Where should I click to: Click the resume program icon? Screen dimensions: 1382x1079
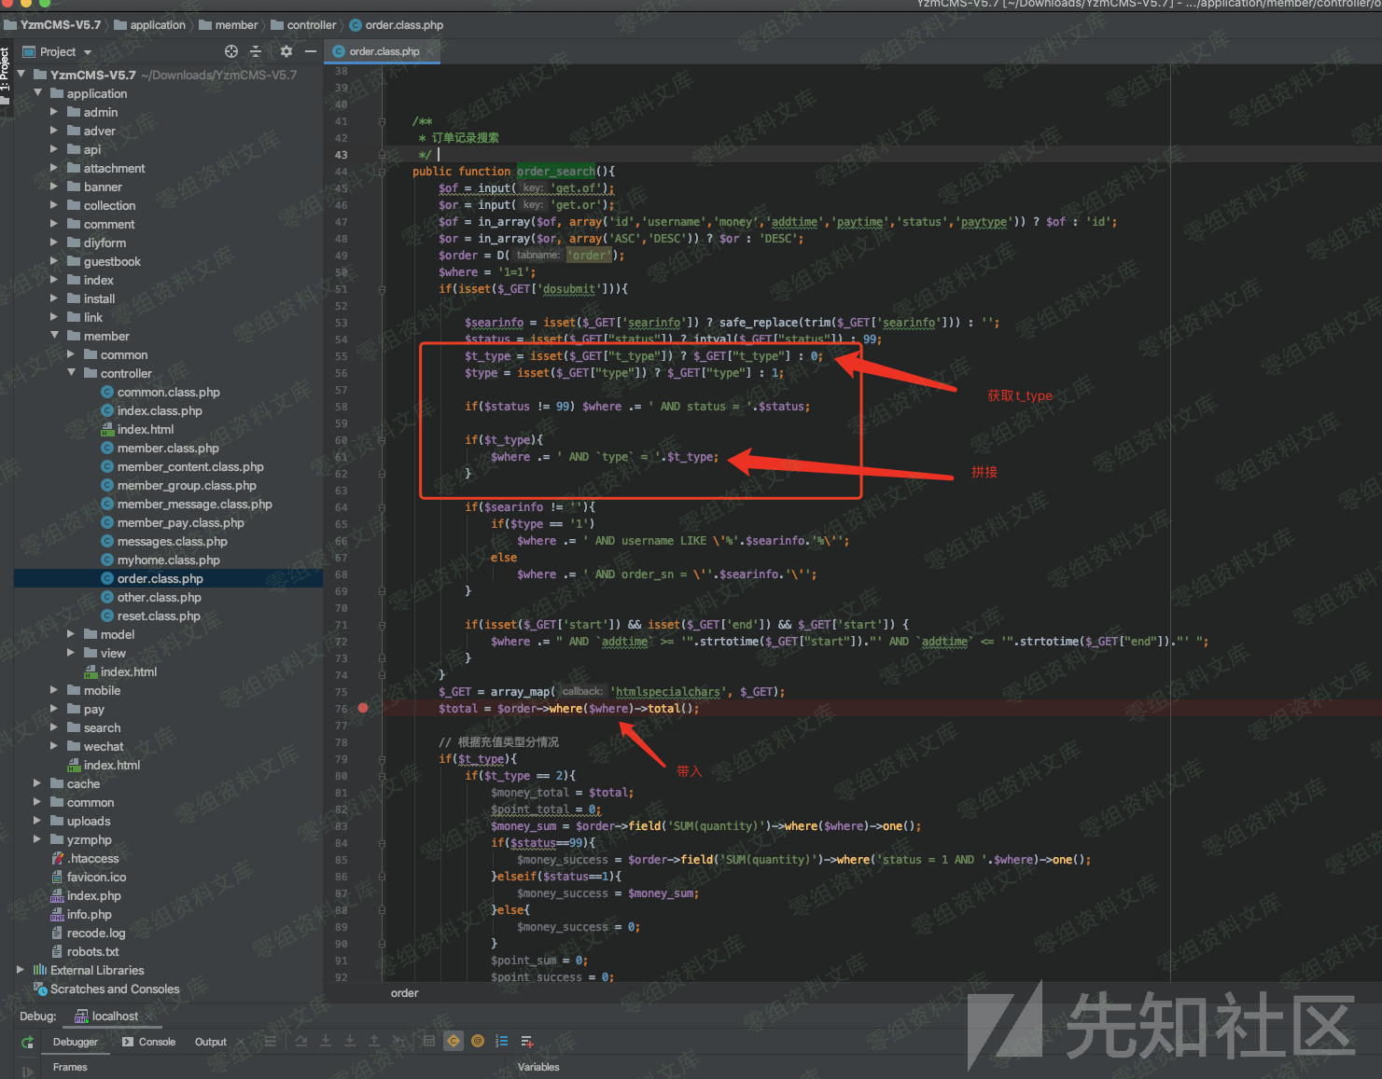tap(27, 1071)
